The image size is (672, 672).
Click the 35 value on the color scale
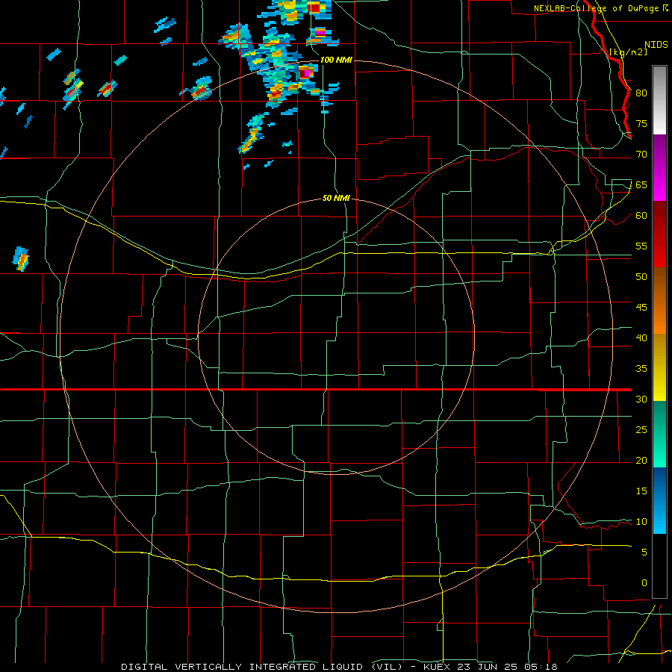[x=641, y=369]
